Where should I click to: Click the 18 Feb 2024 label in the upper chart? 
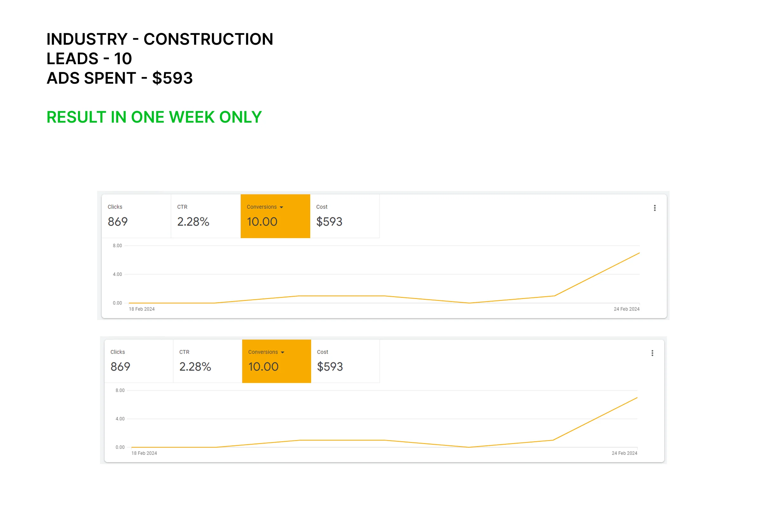(142, 309)
